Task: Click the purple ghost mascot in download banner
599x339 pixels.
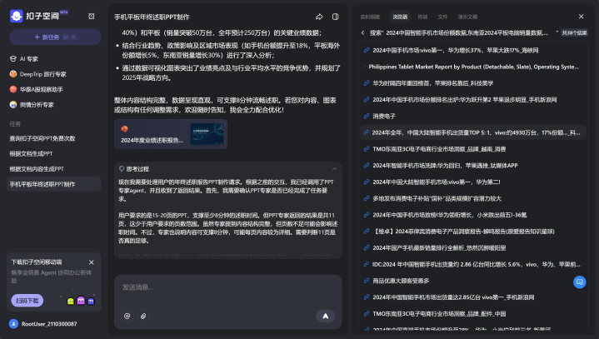Action: coord(81,301)
